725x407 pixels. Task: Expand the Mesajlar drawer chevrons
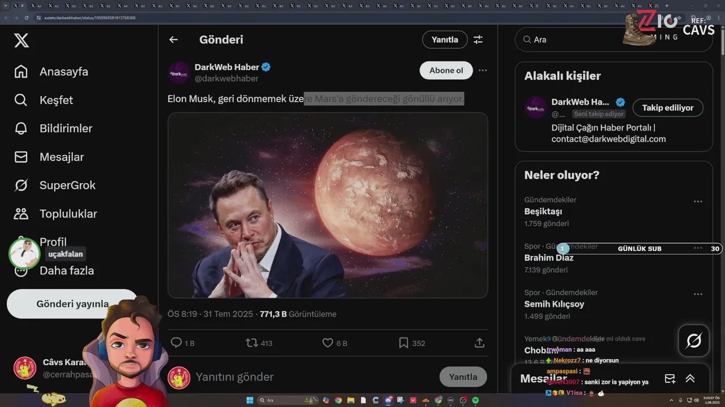pyautogui.click(x=690, y=379)
